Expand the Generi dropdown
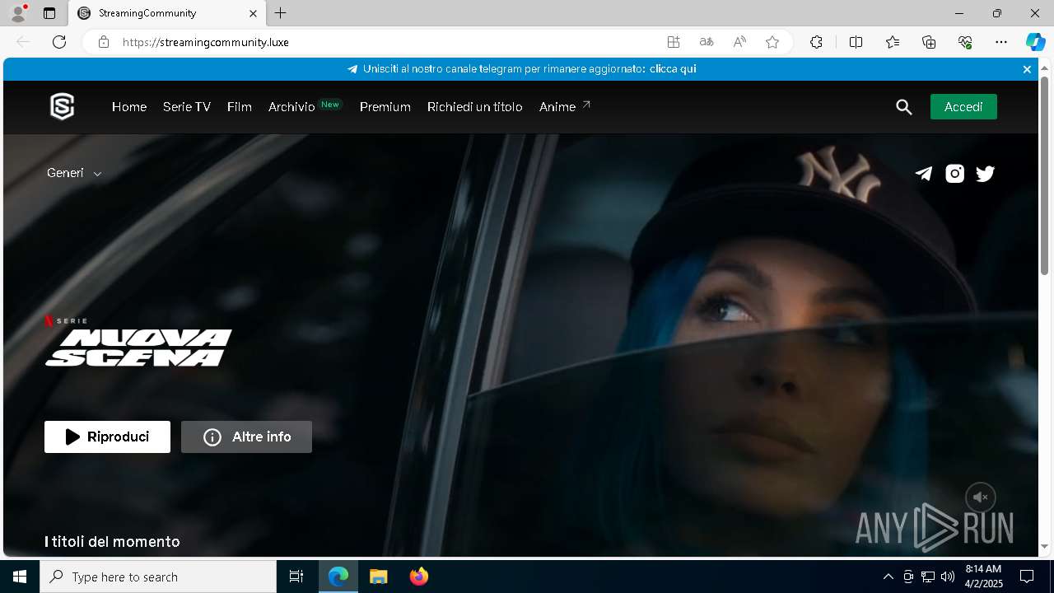The width and height of the screenshot is (1054, 593). 74,173
